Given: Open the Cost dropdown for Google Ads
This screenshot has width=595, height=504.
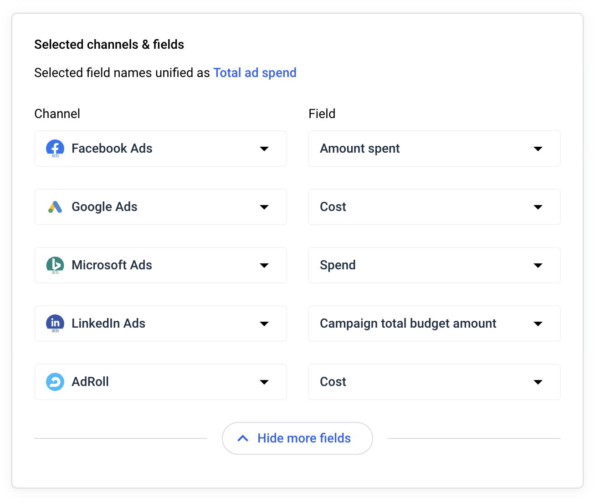Looking at the screenshot, I should pos(538,207).
